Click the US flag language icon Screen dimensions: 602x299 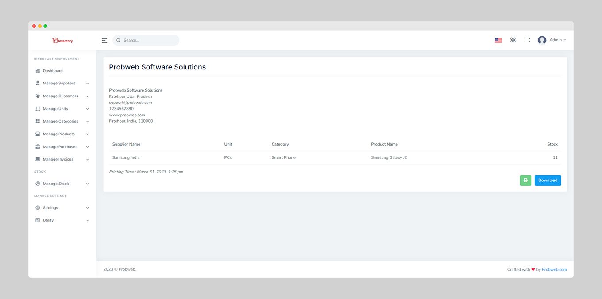498,40
